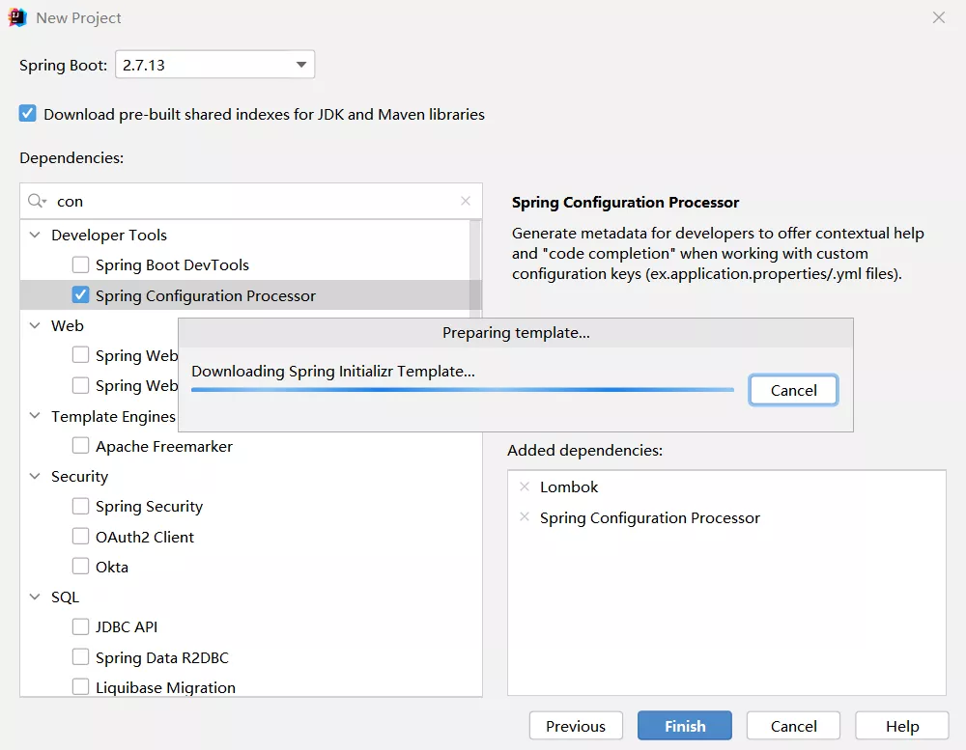Tick the OAuth2 Client checkbox
The image size is (966, 750).
[x=81, y=537]
